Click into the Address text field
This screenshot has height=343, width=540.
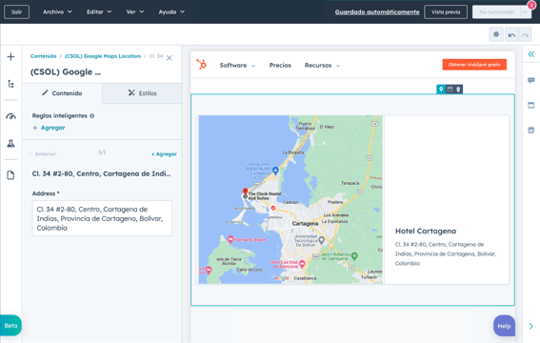coord(102,218)
